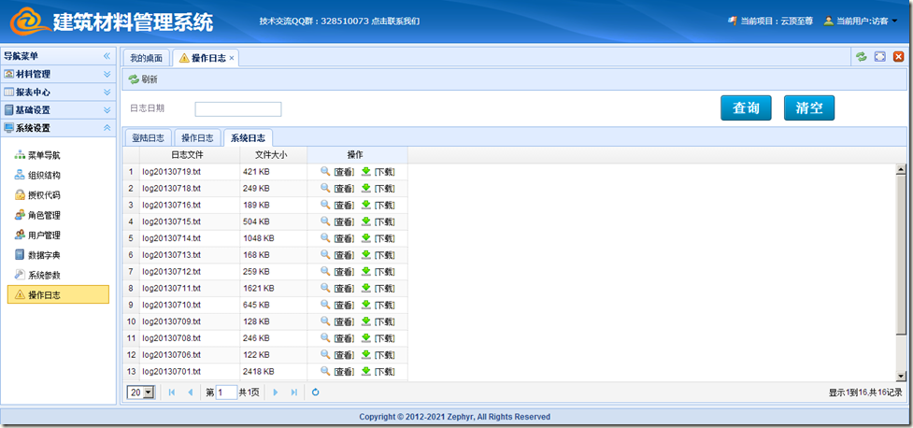Click the 日志日期 input field
The width and height of the screenshot is (913, 428).
coord(237,109)
